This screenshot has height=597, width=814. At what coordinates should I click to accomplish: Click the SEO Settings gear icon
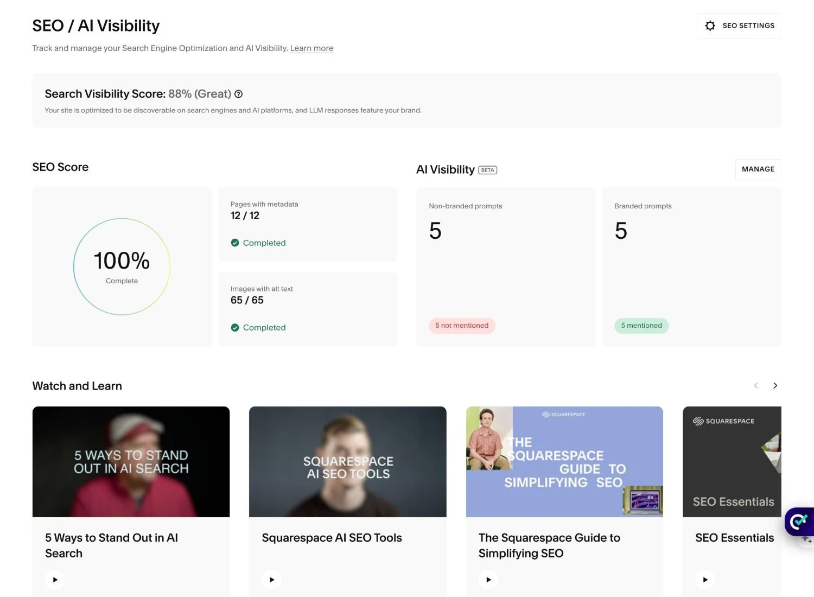(710, 26)
